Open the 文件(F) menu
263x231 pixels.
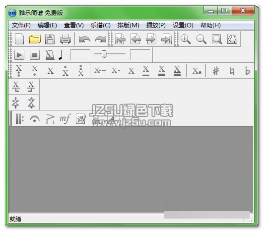(x=21, y=25)
